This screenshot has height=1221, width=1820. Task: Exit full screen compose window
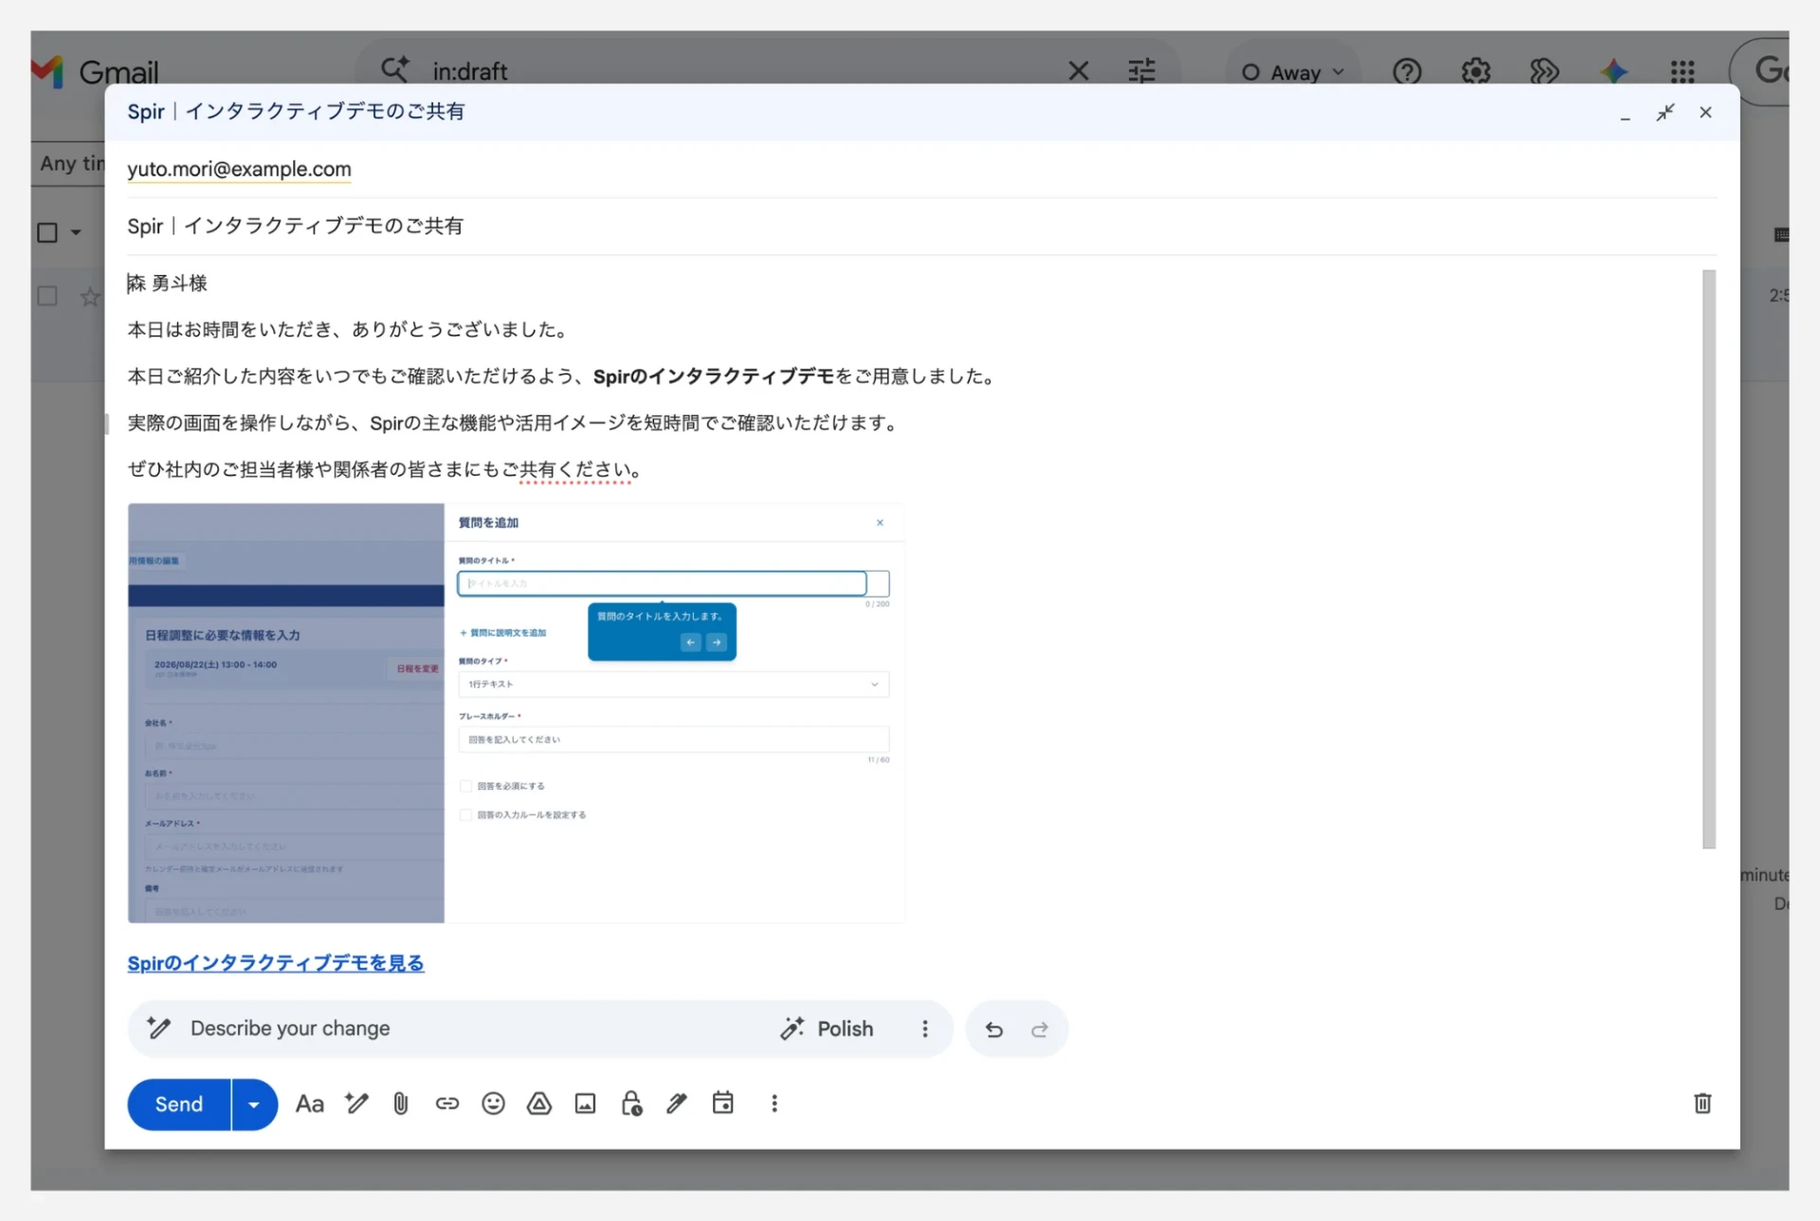[1665, 113]
